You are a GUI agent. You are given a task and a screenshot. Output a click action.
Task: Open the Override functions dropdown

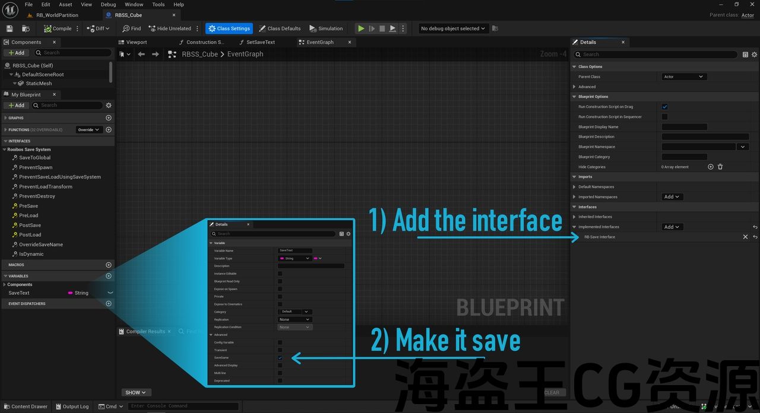tap(88, 129)
